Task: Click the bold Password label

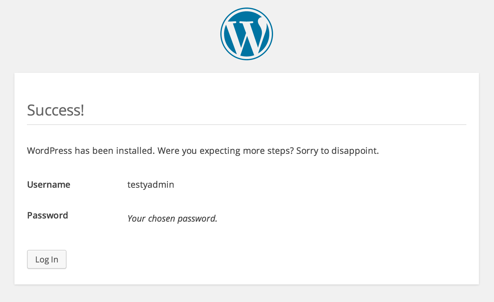Action: point(48,215)
